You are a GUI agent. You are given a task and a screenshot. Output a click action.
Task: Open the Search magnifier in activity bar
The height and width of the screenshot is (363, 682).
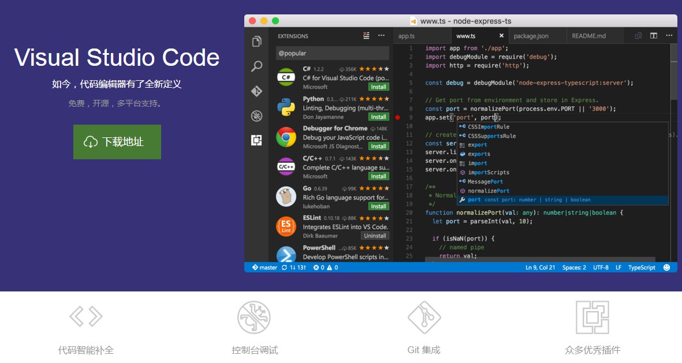256,66
